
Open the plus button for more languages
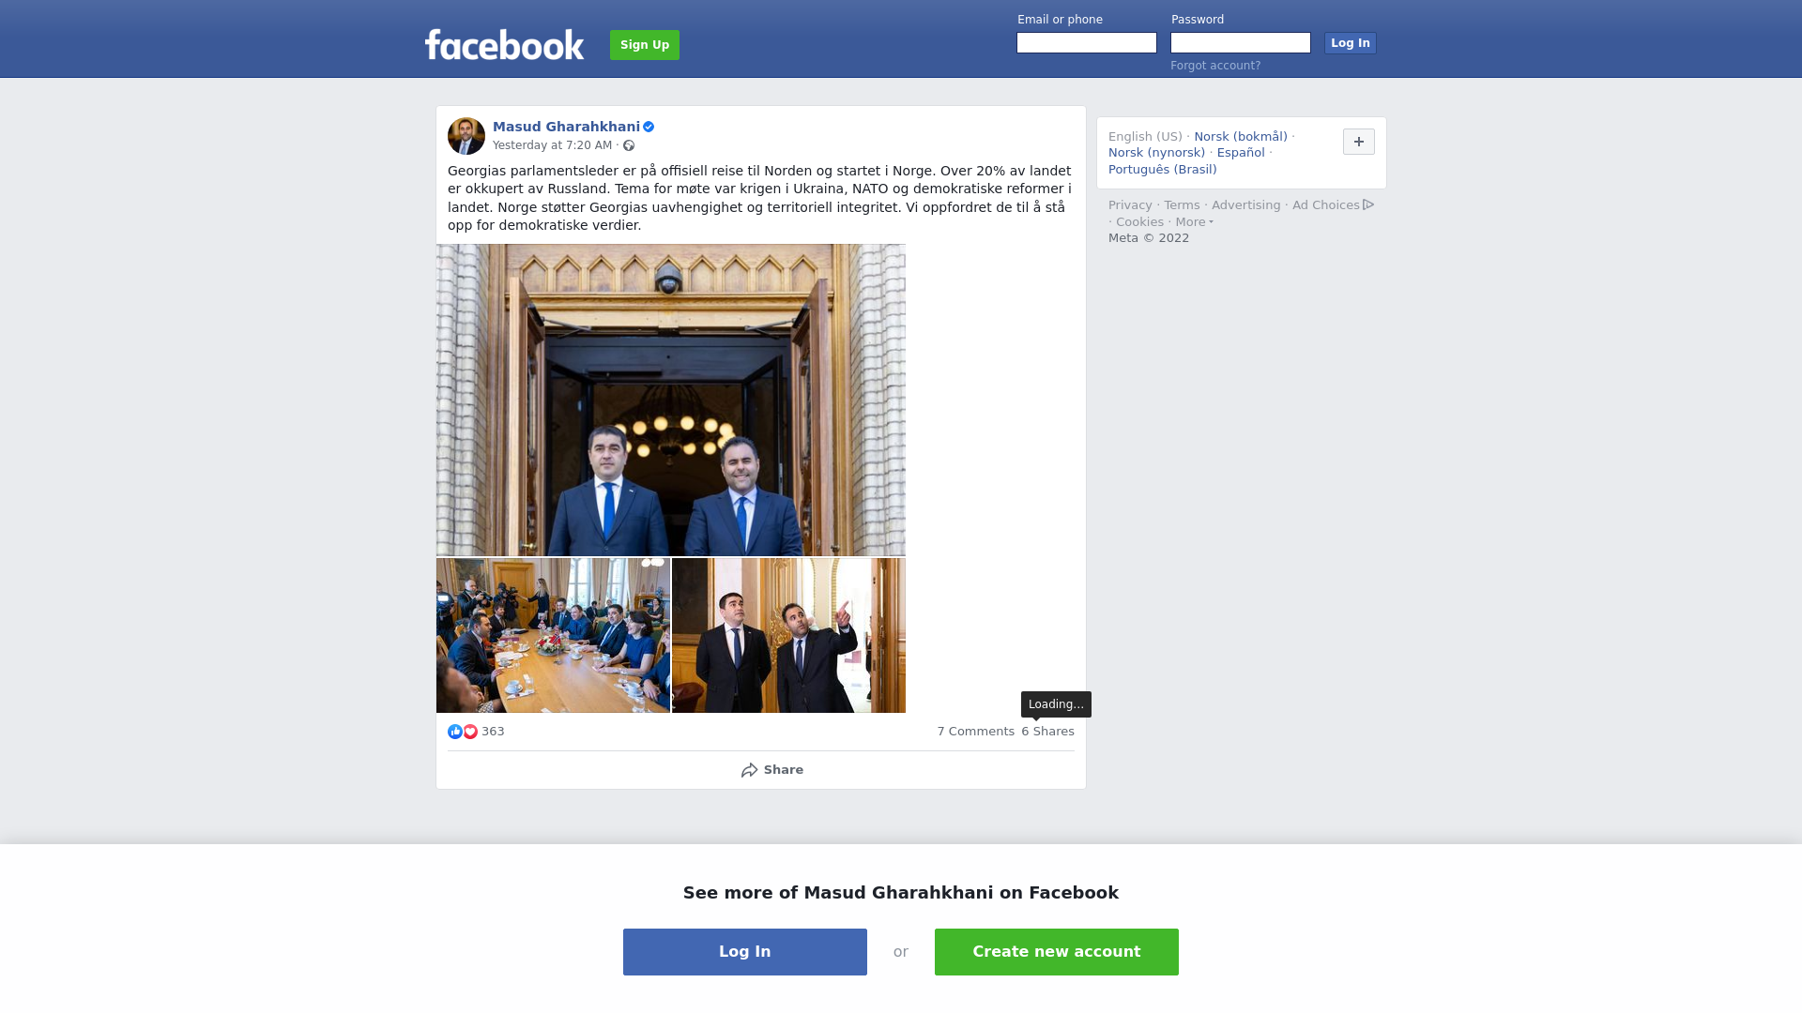(x=1359, y=142)
